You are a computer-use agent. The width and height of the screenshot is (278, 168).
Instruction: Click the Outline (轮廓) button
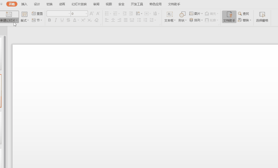pos(211,20)
